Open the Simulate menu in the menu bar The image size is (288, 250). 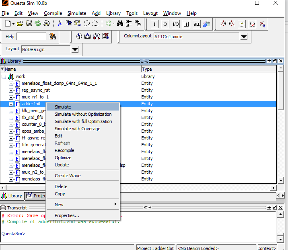pos(77,13)
